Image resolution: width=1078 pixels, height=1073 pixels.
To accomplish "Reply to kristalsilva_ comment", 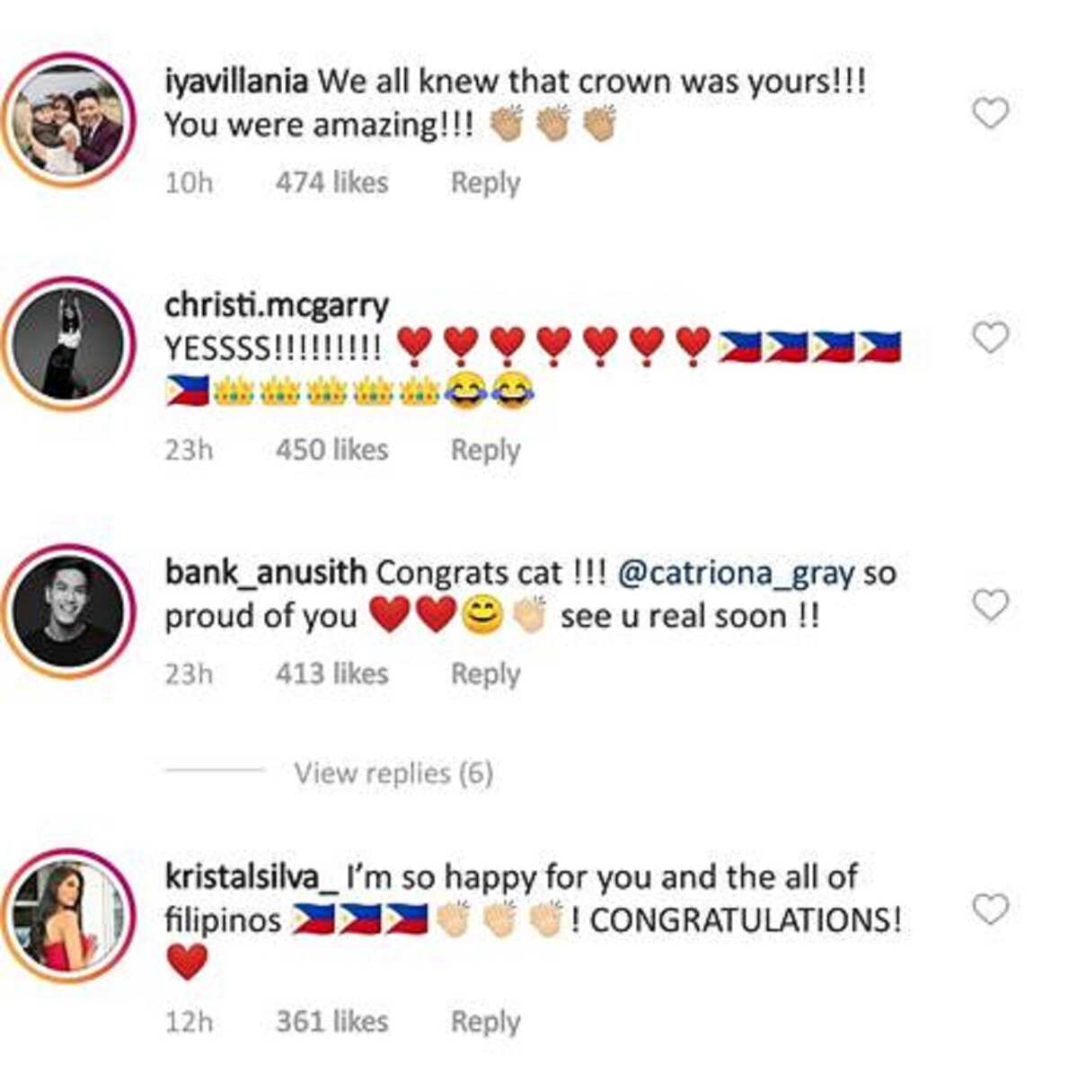I will 485,1022.
